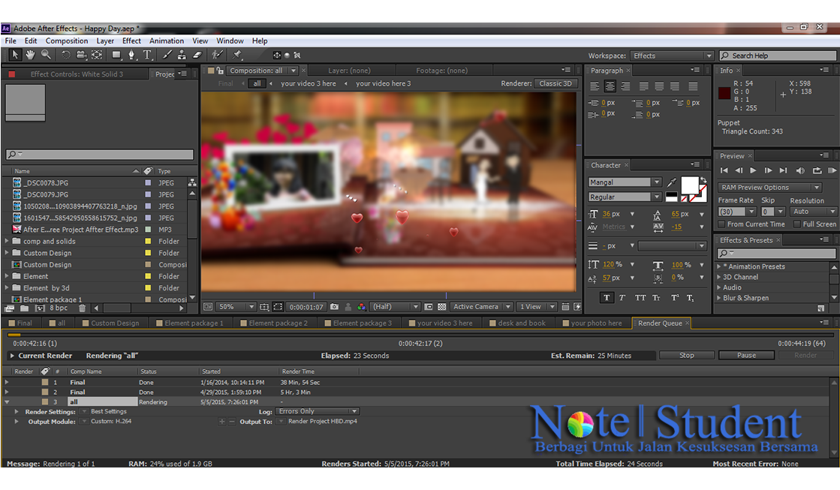The height and width of the screenshot is (490, 840).
Task: Select the Clone Stamp tool
Action: coord(182,55)
